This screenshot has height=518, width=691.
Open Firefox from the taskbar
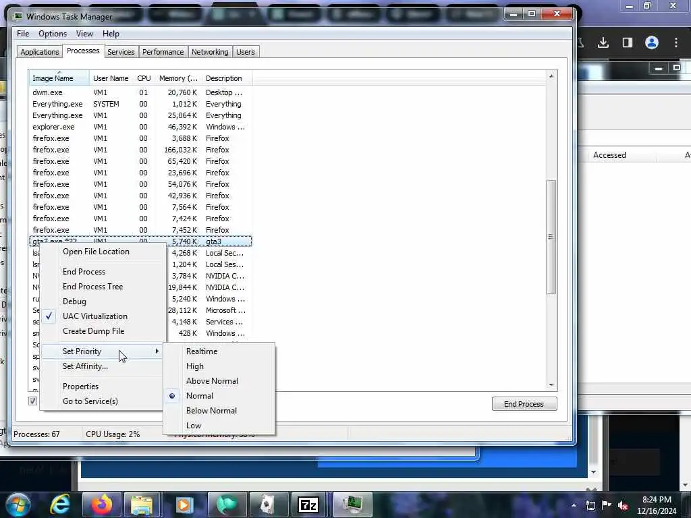tap(102, 505)
